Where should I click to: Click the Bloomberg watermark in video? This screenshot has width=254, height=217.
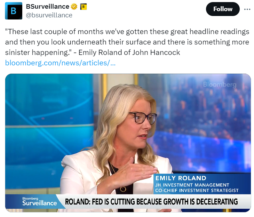(220, 85)
